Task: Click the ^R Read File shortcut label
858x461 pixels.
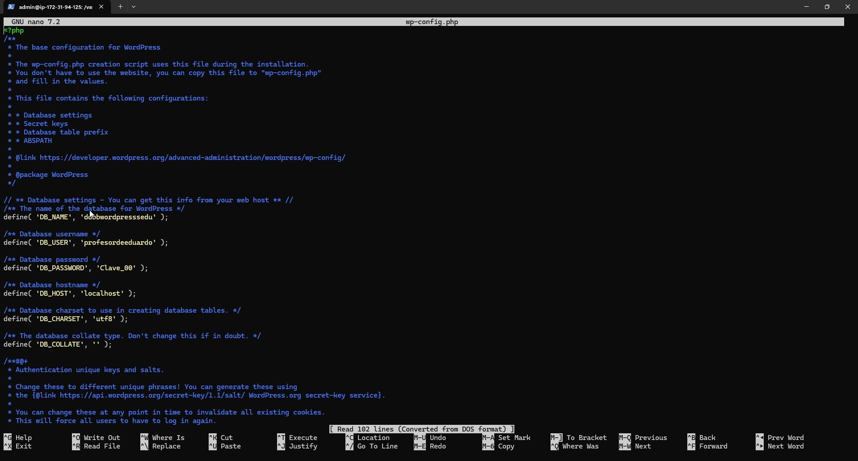Action: click(96, 446)
